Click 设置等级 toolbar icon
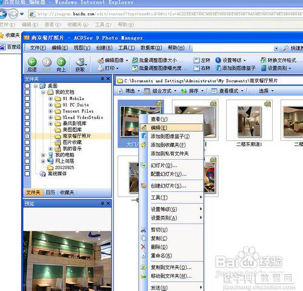303x291 pixels. (218, 60)
